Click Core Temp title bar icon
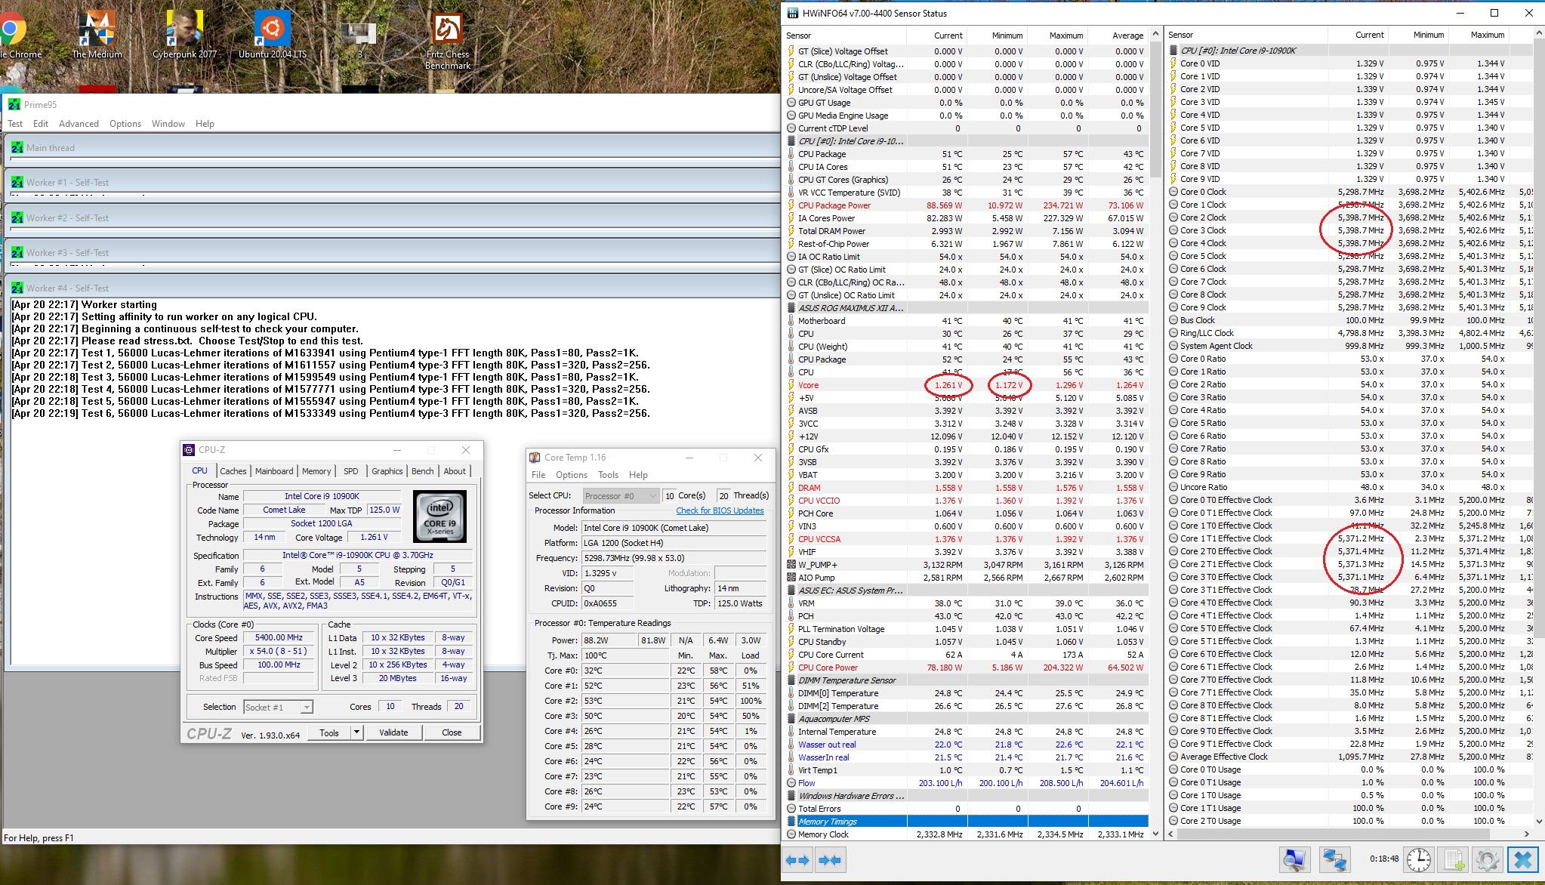Viewport: 1545px width, 885px height. point(535,458)
